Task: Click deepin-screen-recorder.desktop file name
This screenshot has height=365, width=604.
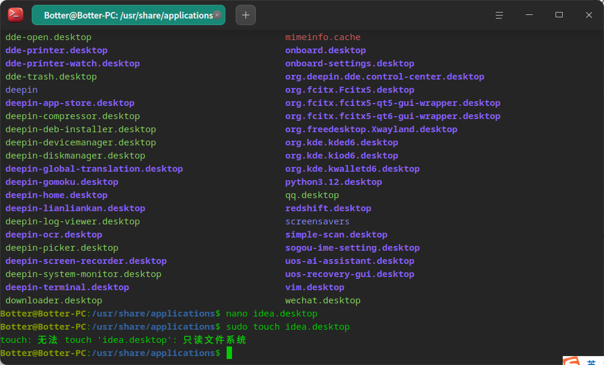Action: pos(86,261)
